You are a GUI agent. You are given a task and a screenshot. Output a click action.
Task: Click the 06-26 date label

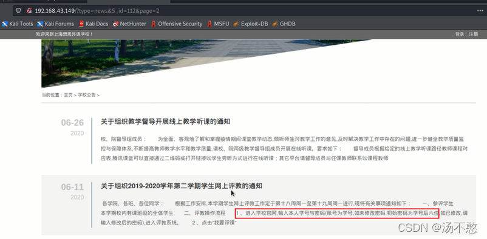tap(72, 123)
